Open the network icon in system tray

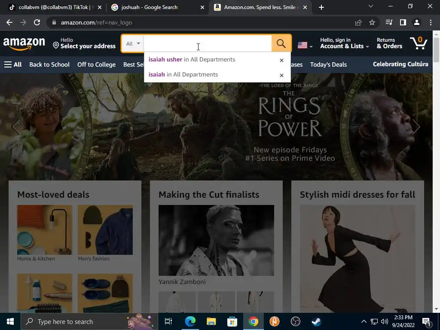click(374, 321)
